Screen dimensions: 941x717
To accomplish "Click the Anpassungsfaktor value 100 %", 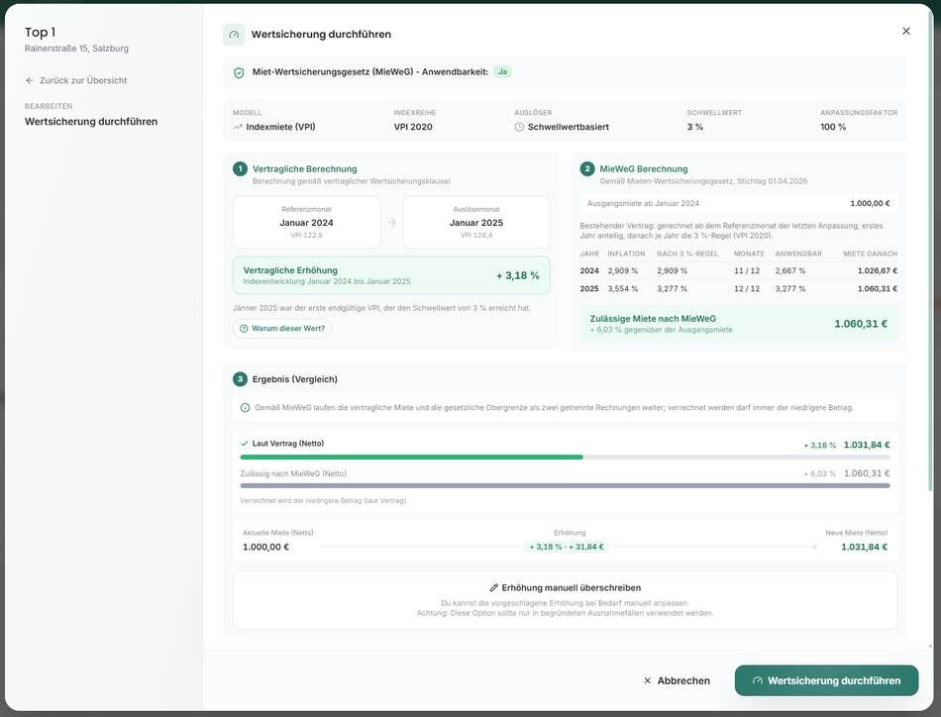I will tap(833, 127).
